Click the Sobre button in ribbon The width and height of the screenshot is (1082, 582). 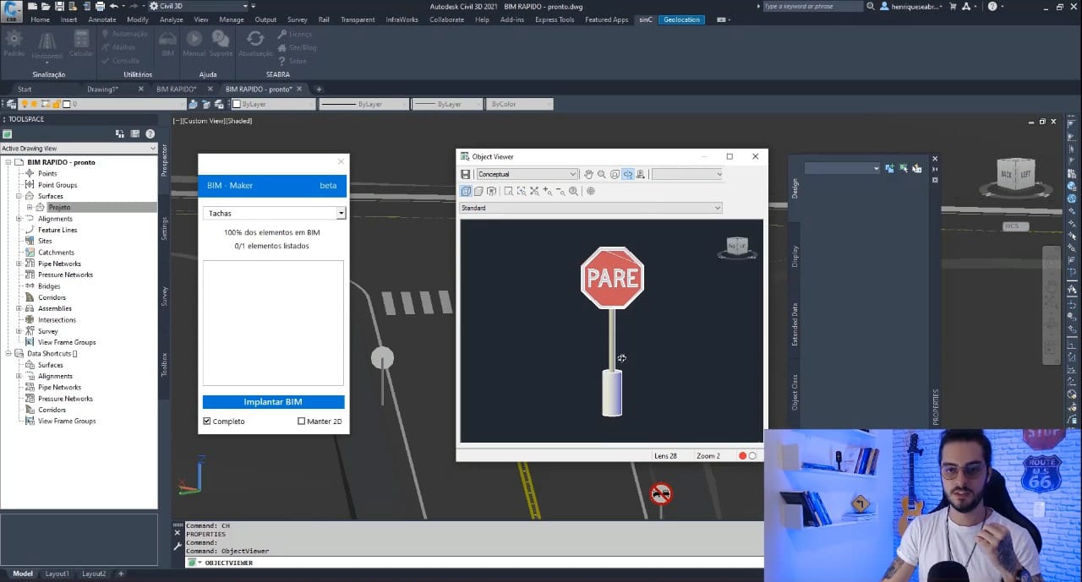click(x=292, y=61)
